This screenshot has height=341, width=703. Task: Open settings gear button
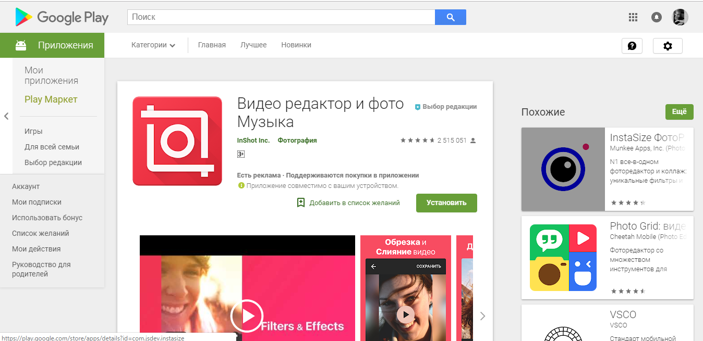pyautogui.click(x=668, y=46)
